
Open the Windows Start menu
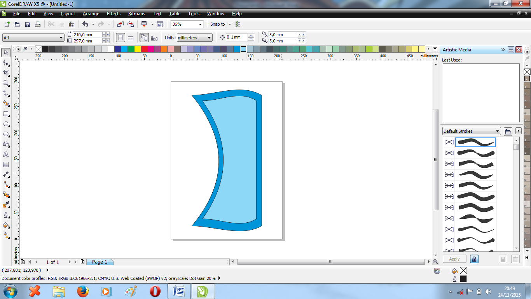coord(10,291)
